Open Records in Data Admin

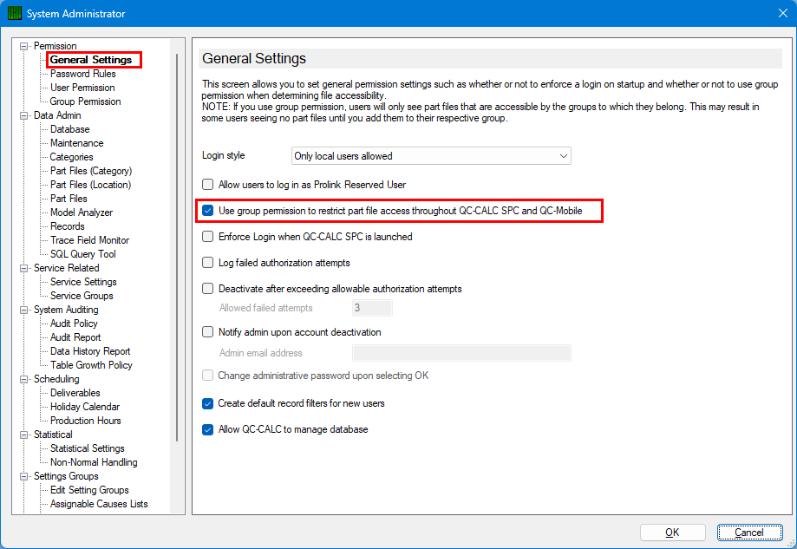(67, 226)
